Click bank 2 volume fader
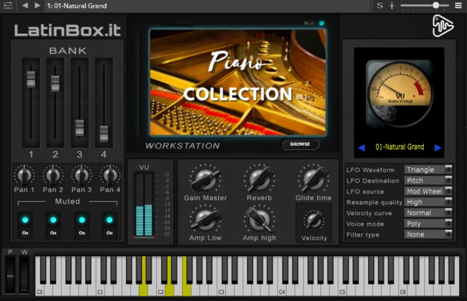The height and width of the screenshot is (301, 467). (x=55, y=83)
